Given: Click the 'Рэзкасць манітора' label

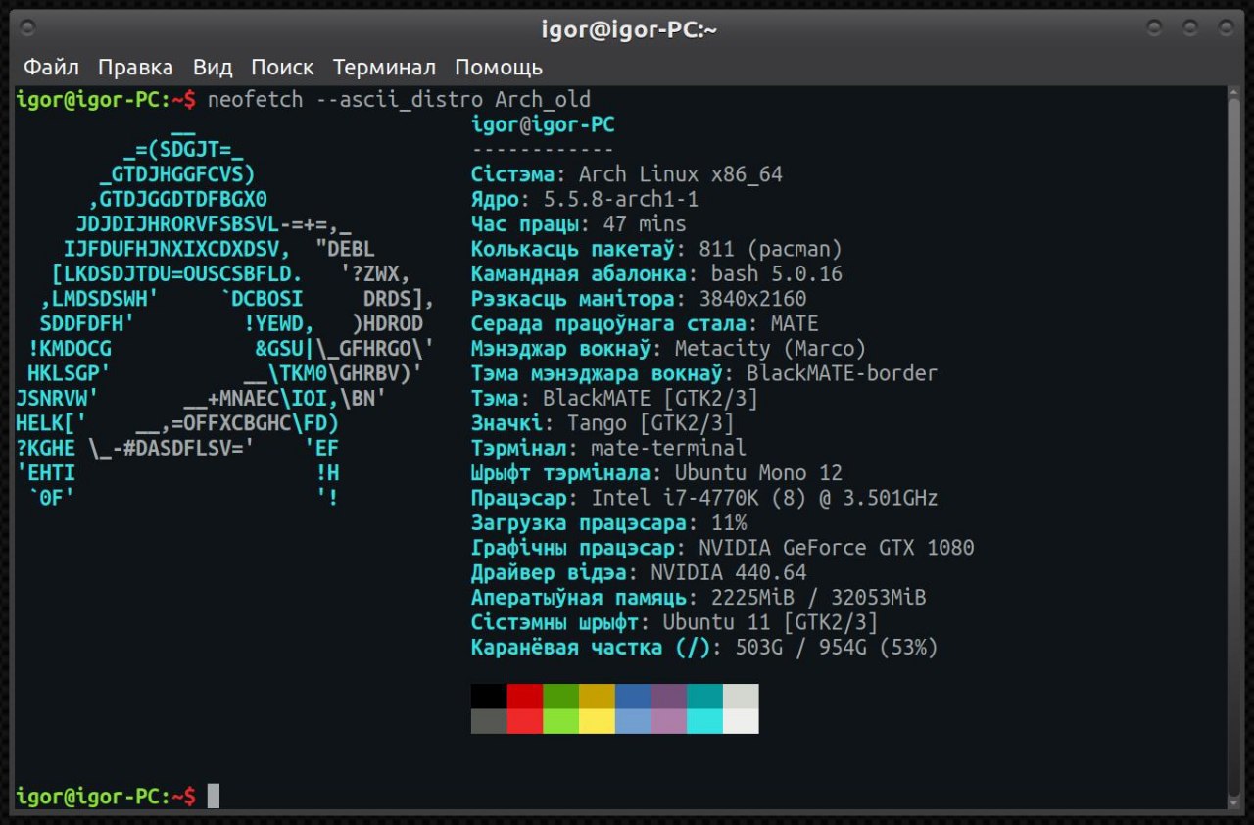Looking at the screenshot, I should click(x=573, y=299).
